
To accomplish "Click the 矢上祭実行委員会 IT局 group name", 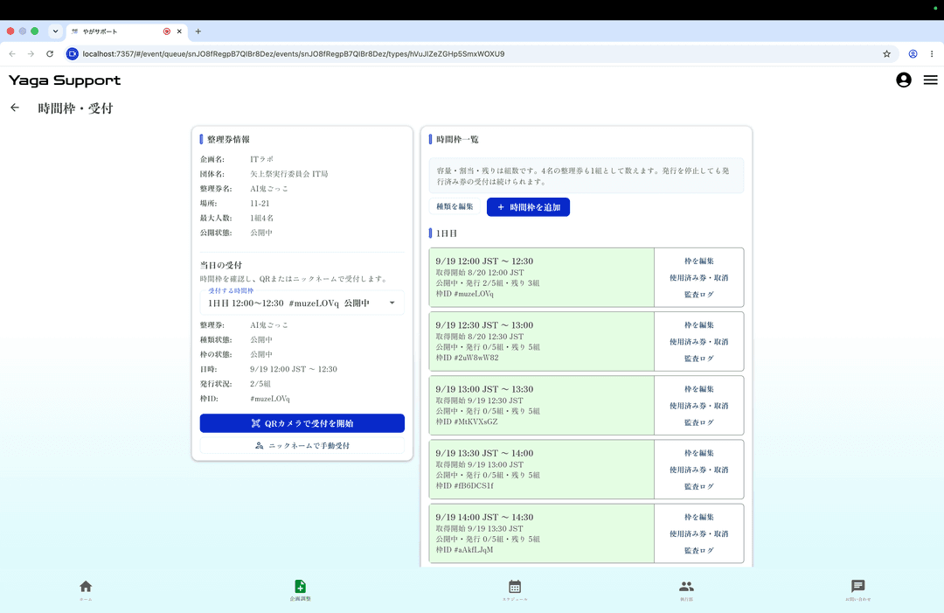I will [x=289, y=174].
